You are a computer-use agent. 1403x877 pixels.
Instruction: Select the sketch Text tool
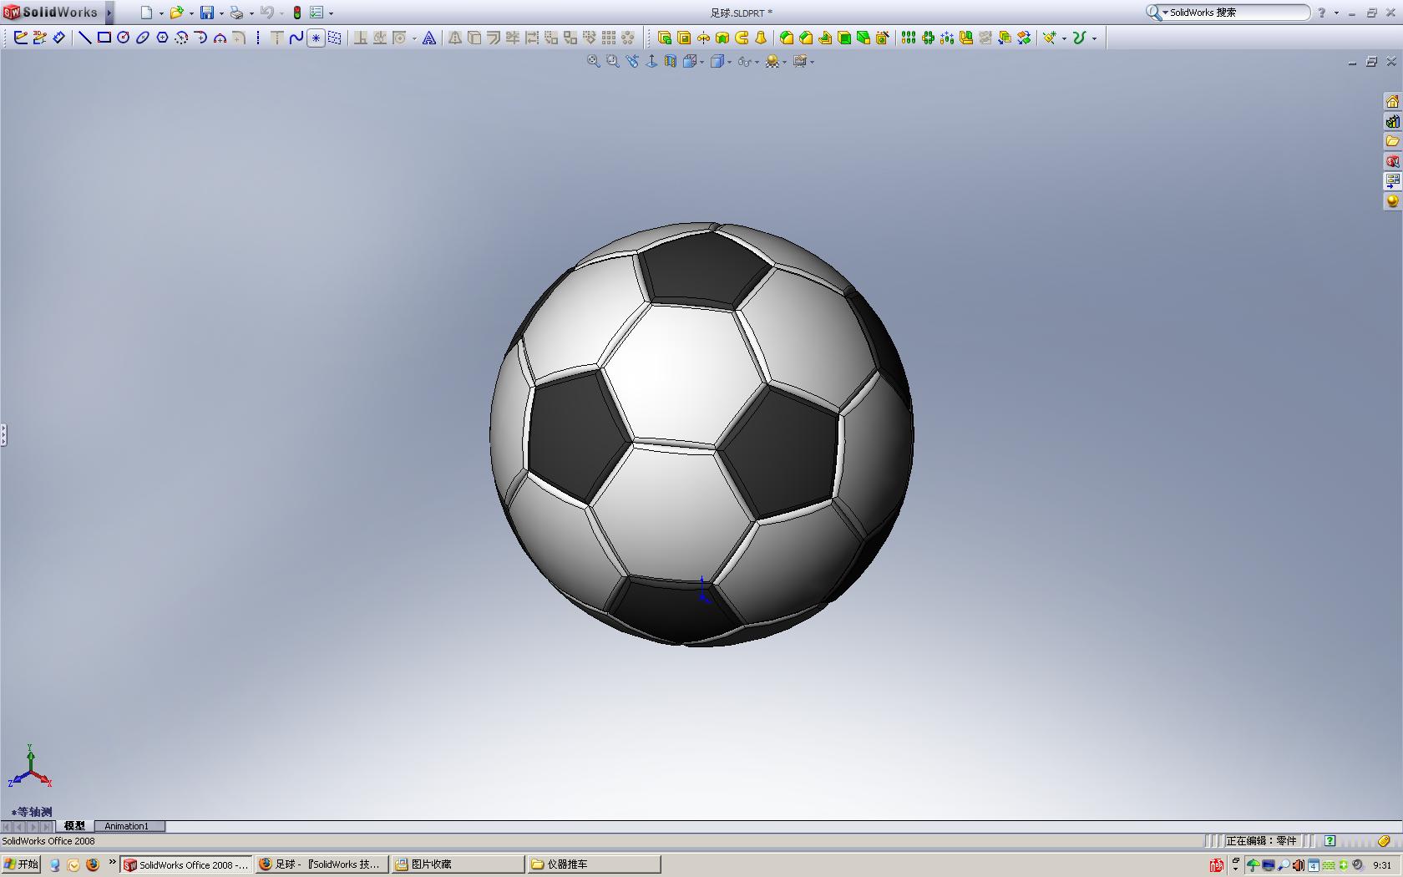point(428,38)
